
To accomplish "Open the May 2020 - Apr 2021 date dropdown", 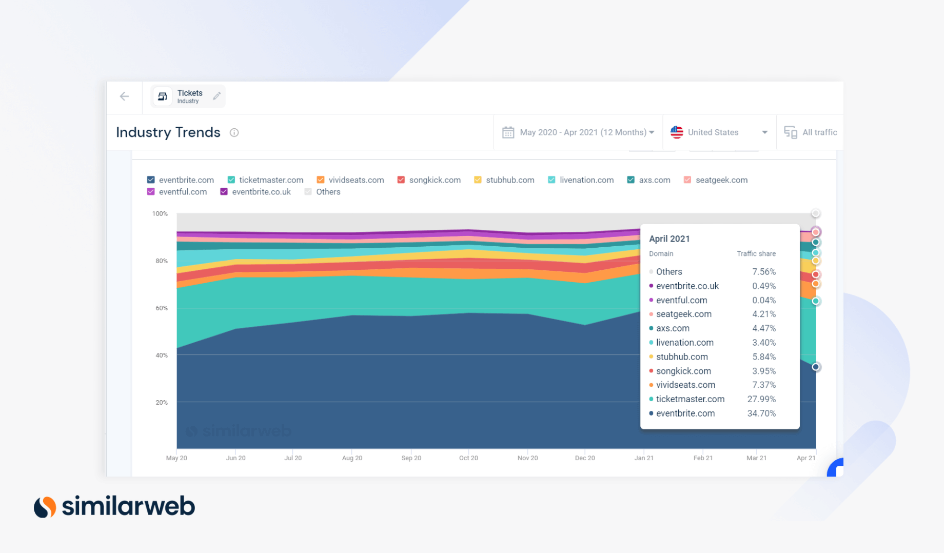I will [x=578, y=132].
